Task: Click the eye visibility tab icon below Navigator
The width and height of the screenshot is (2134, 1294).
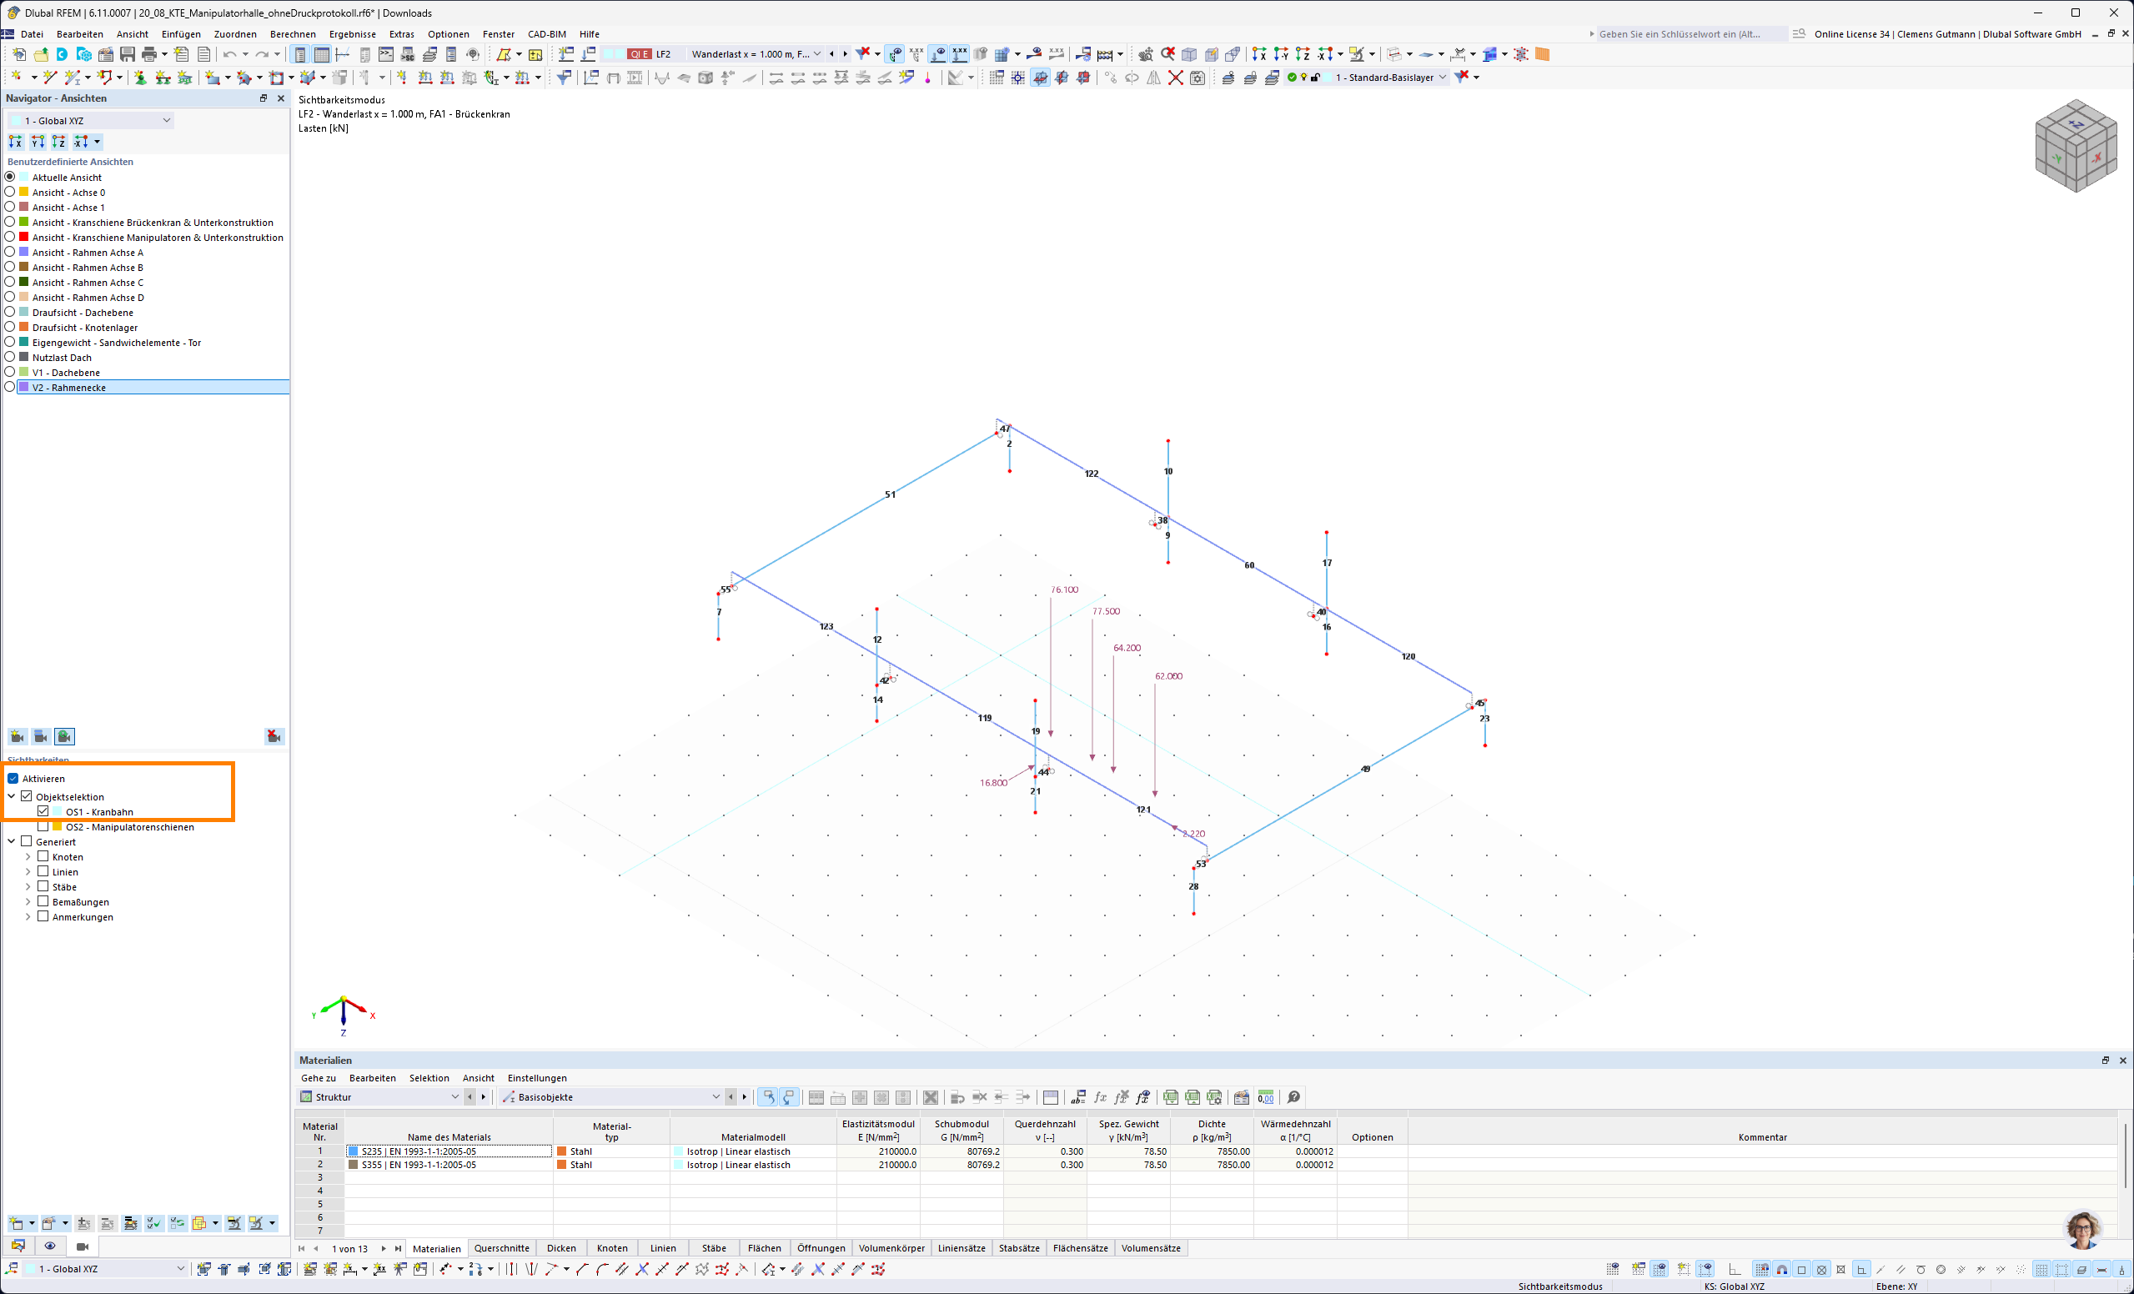Action: click(50, 1246)
